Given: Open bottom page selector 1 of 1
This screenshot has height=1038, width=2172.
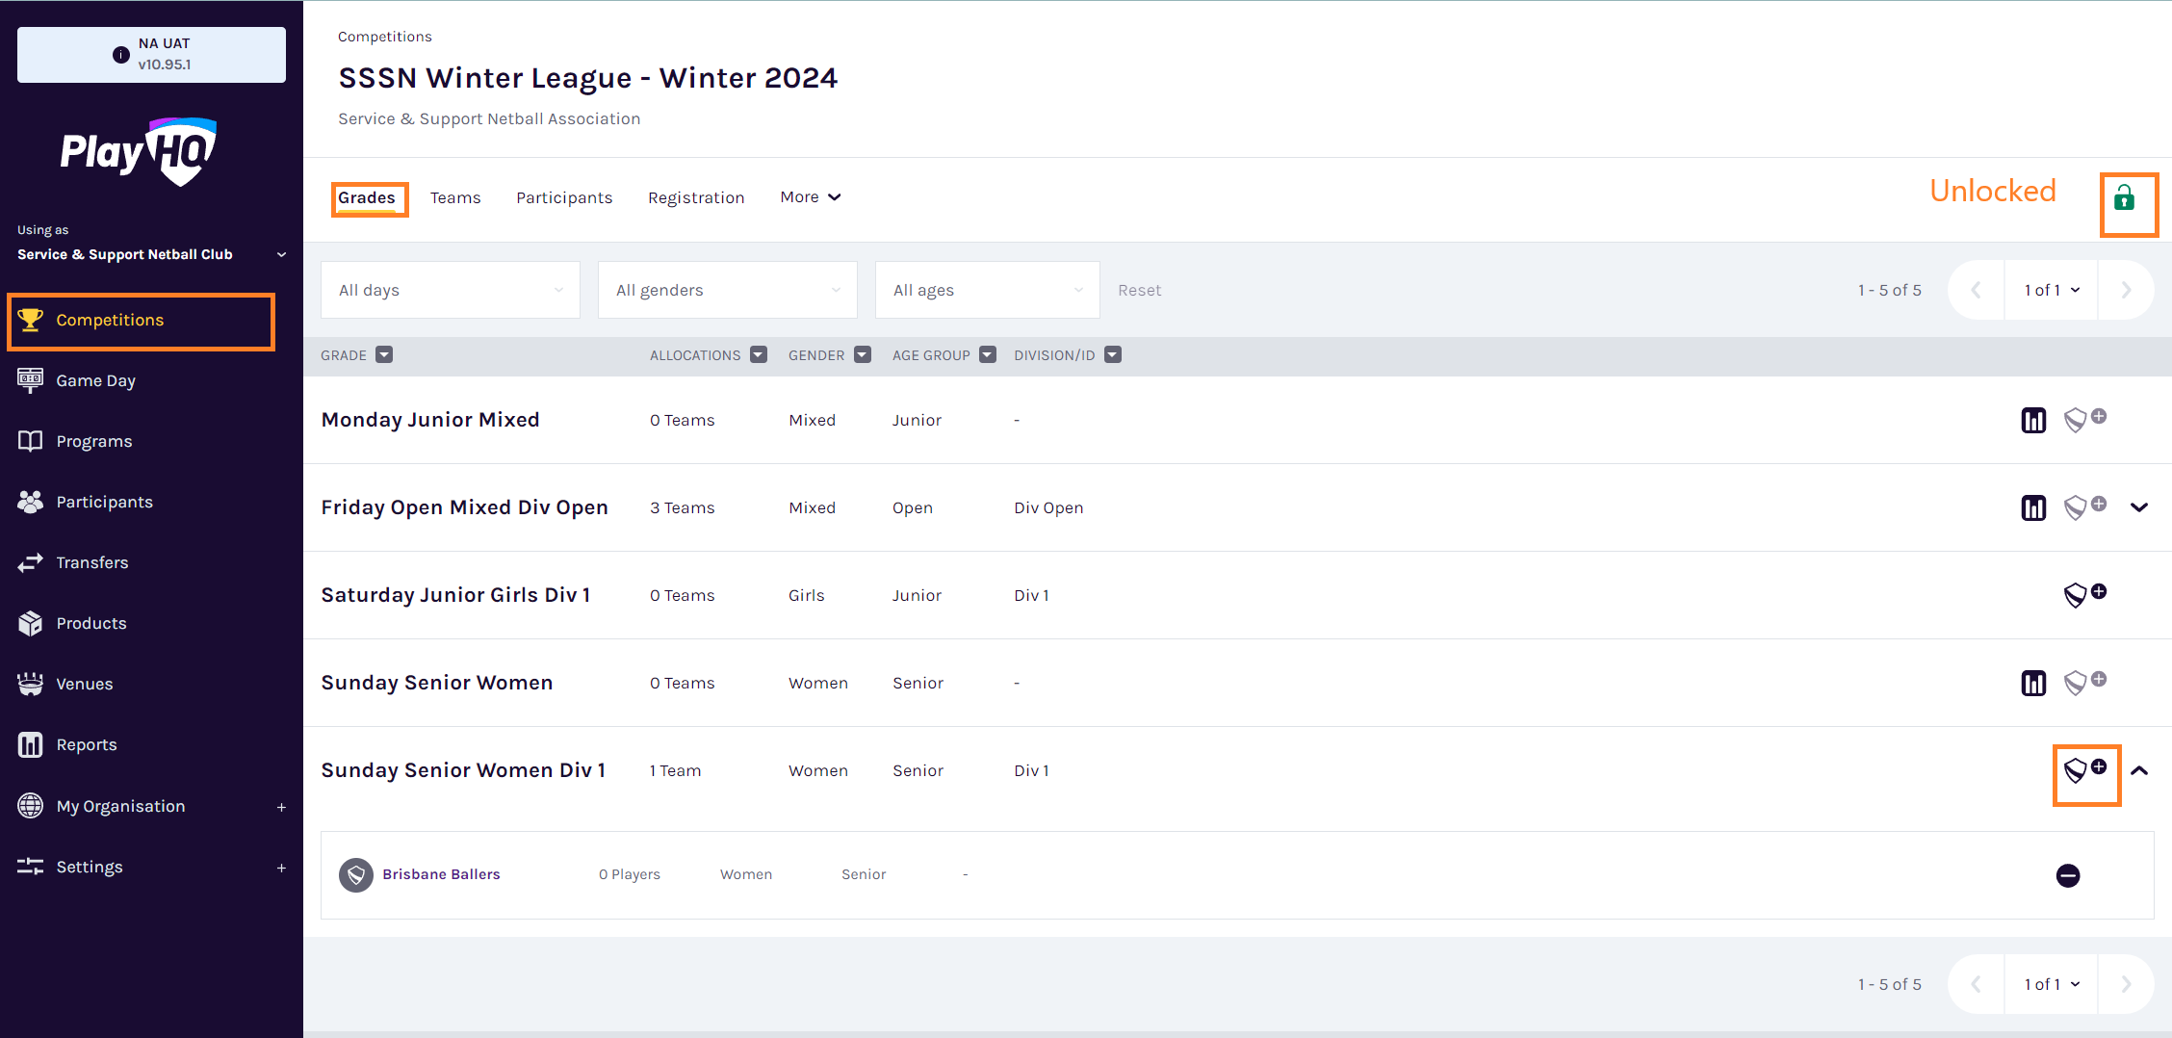Looking at the screenshot, I should 2052,984.
